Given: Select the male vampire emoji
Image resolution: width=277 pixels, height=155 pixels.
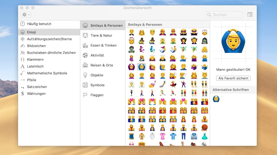Looking at the screenshot, I should (194, 41).
